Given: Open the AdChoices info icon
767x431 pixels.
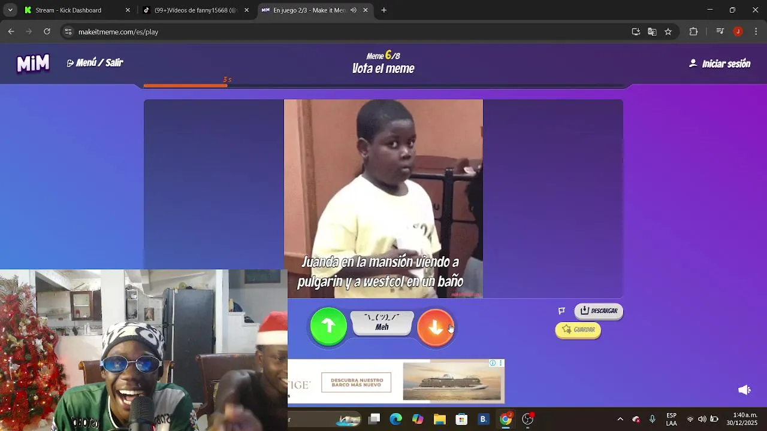Looking at the screenshot, I should point(493,363).
